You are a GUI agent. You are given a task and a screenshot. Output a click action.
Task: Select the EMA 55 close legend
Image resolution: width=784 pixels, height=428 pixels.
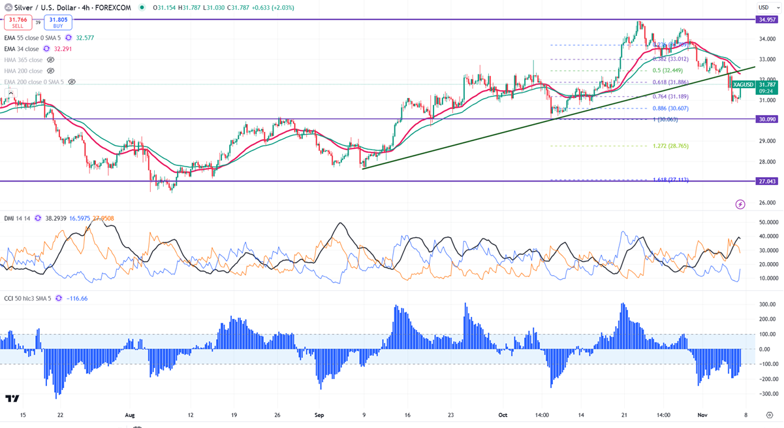click(33, 38)
